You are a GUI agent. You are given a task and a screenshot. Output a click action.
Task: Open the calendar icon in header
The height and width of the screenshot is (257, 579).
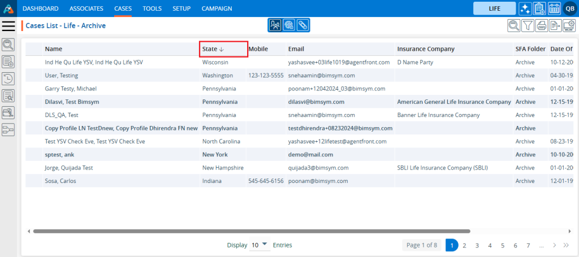pos(554,8)
